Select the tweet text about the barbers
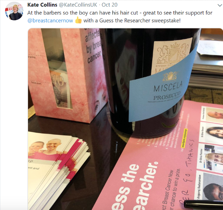 point(120,16)
